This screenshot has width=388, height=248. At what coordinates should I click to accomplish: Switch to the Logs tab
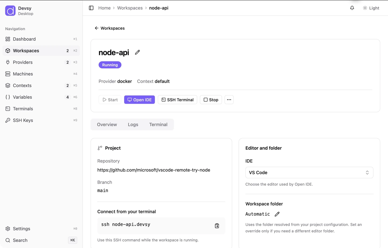pos(133,124)
